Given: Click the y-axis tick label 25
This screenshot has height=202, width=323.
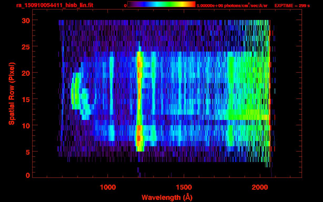Looking at the screenshot, I should pos(26,47).
